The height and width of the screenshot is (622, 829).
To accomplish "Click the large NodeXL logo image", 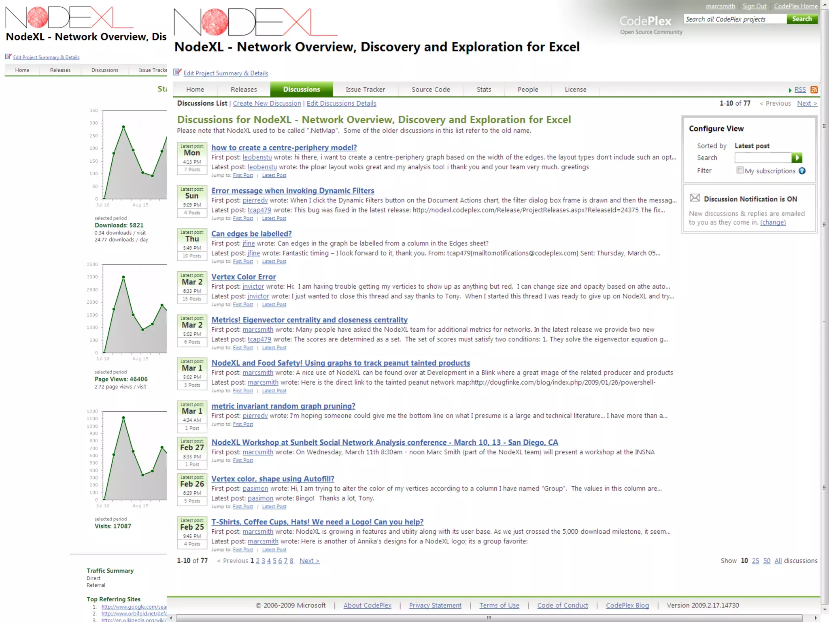I will [x=255, y=22].
